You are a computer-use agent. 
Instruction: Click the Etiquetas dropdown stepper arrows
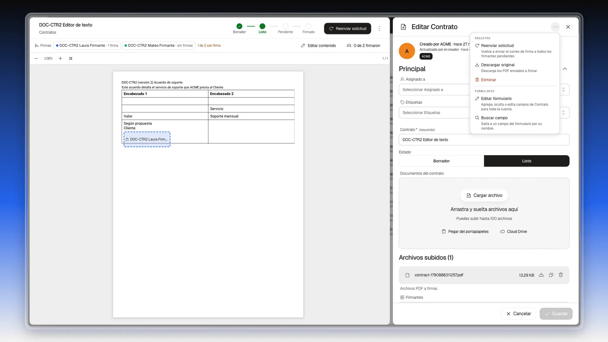[x=564, y=113]
